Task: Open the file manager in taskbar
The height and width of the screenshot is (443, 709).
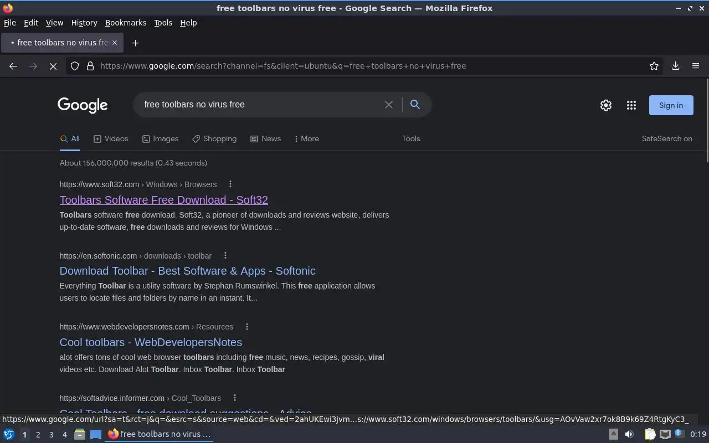Action: (x=80, y=434)
